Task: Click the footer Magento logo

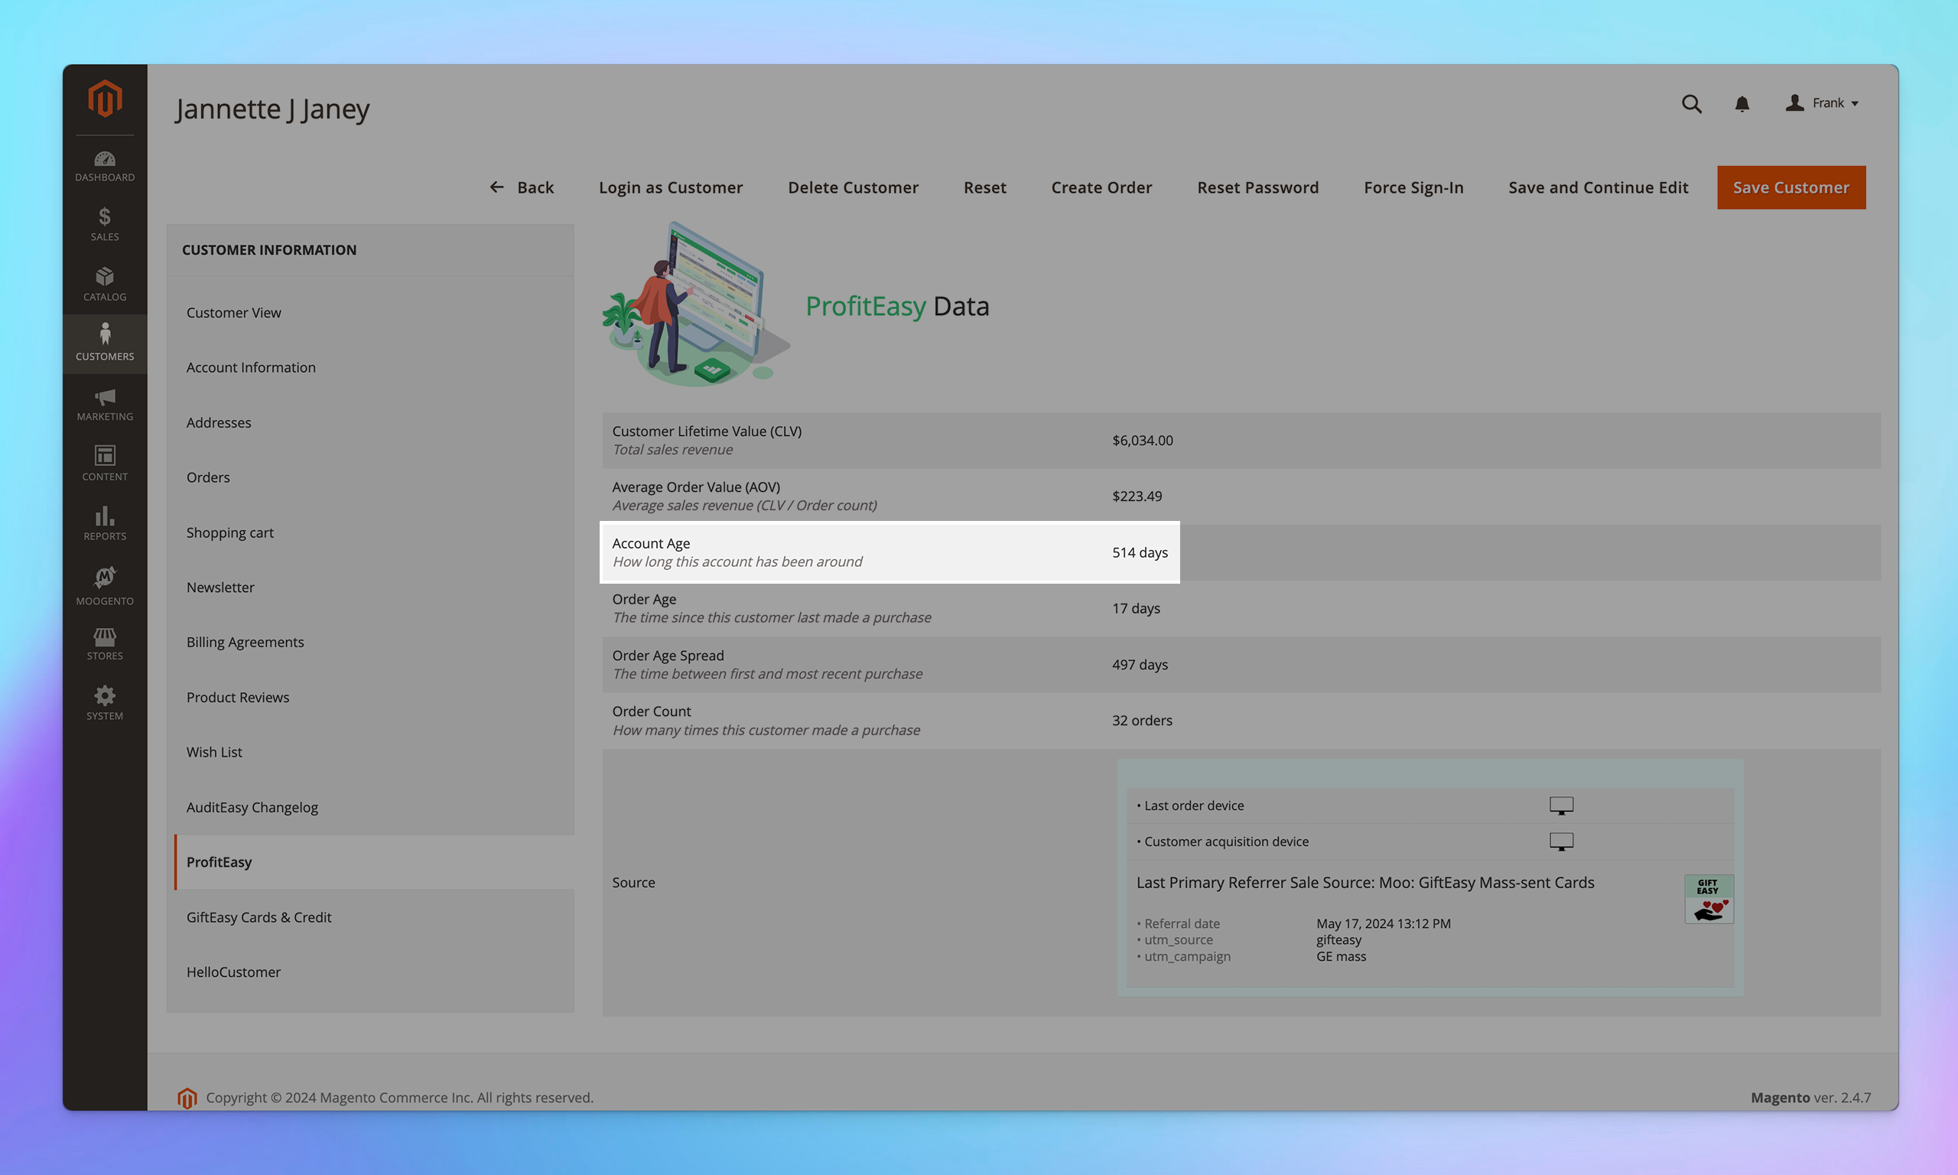Action: [x=187, y=1099]
